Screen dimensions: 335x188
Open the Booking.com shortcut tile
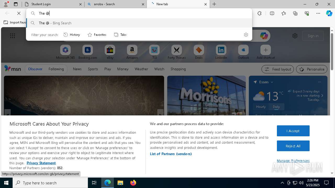click(88, 52)
